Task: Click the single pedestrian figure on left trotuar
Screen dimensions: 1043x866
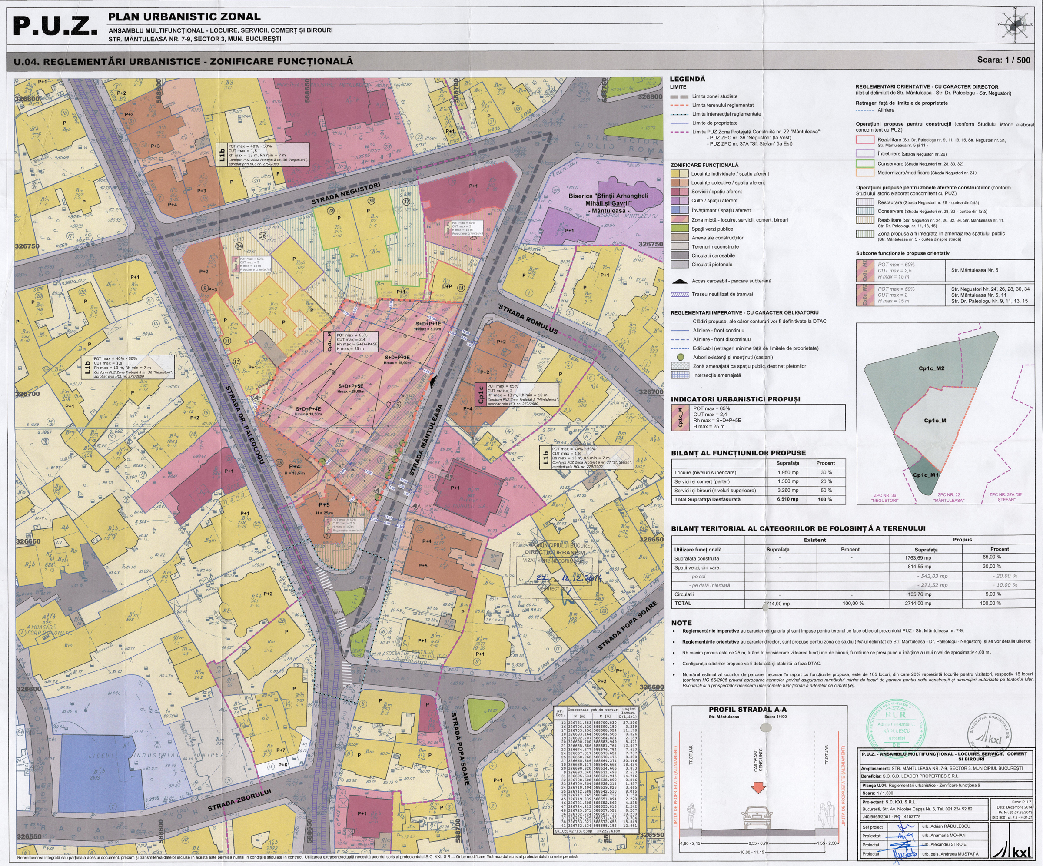Action: (x=691, y=817)
